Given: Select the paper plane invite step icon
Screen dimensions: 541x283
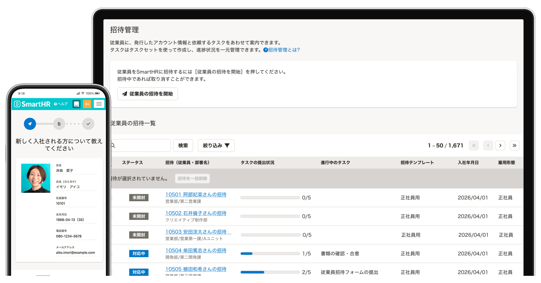Looking at the screenshot, I should click(x=30, y=124).
